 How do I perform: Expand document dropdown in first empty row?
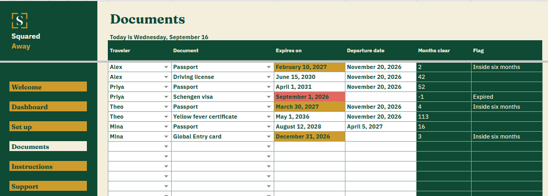click(x=269, y=146)
